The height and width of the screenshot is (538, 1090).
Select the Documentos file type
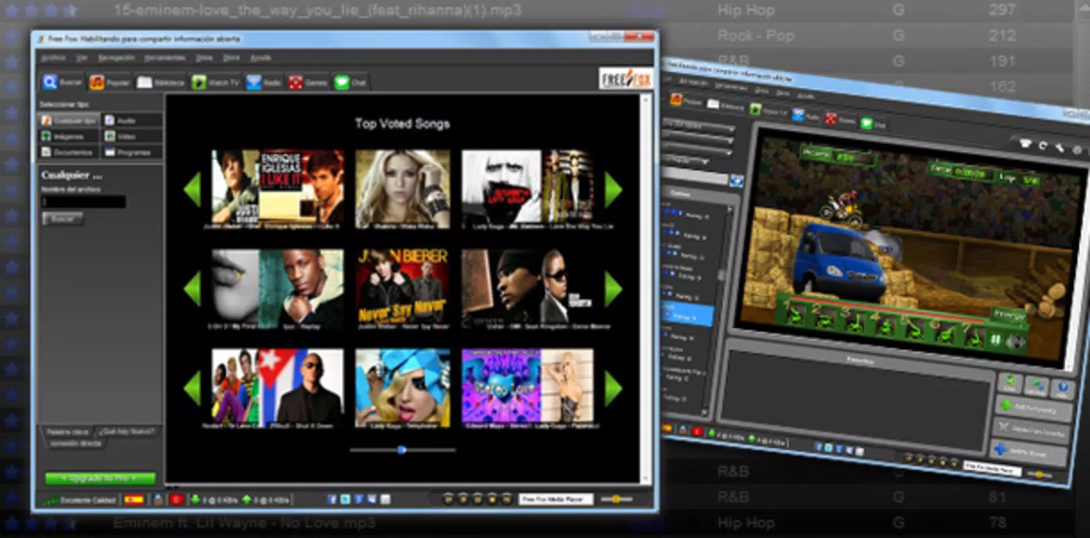click(69, 153)
